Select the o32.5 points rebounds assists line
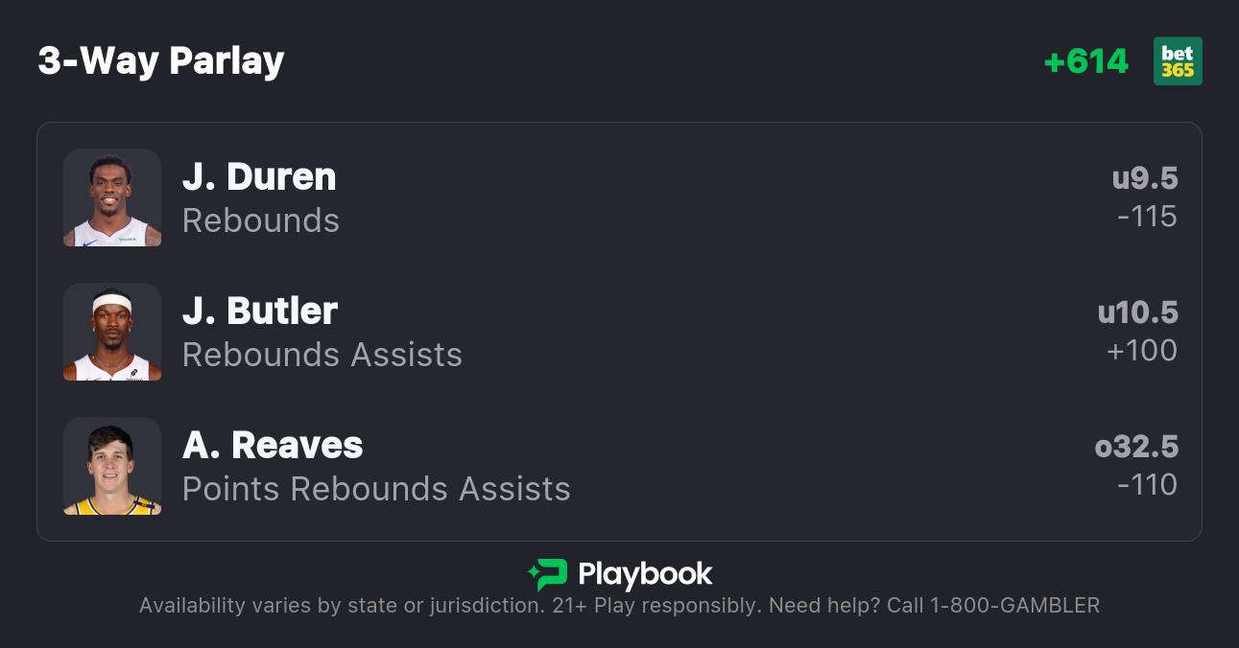 [1136, 447]
